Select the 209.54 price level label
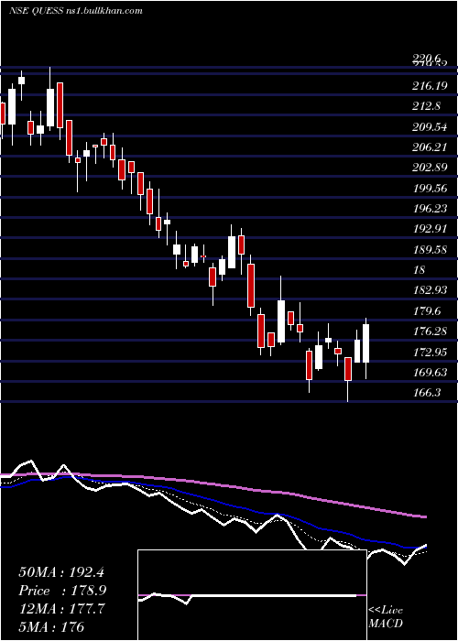Screen dimensions: 458x641 coord(430,126)
